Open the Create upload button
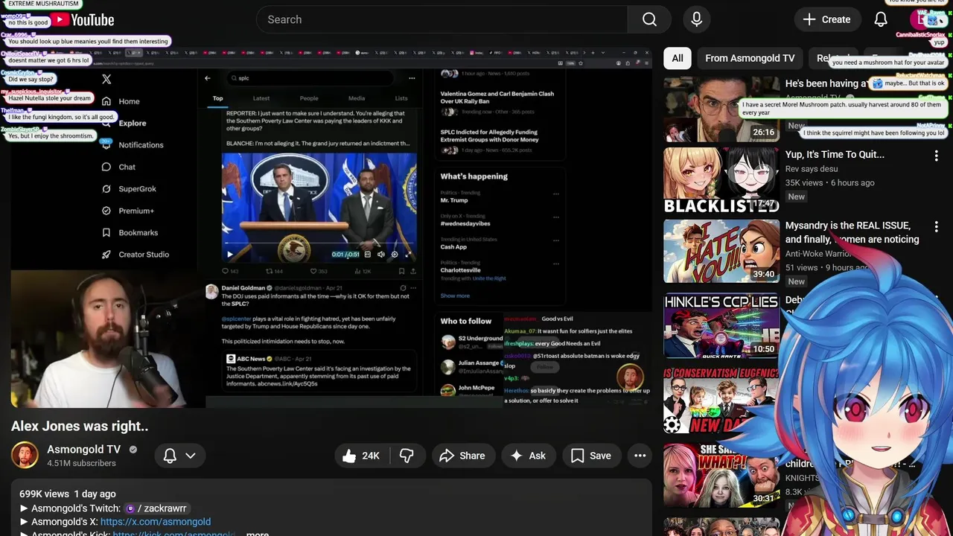Image resolution: width=953 pixels, height=536 pixels. click(827, 19)
